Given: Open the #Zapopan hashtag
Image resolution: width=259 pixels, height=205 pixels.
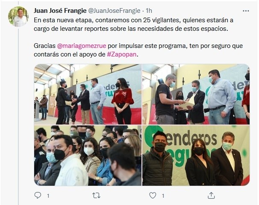Looking at the screenshot, I should (122, 54).
